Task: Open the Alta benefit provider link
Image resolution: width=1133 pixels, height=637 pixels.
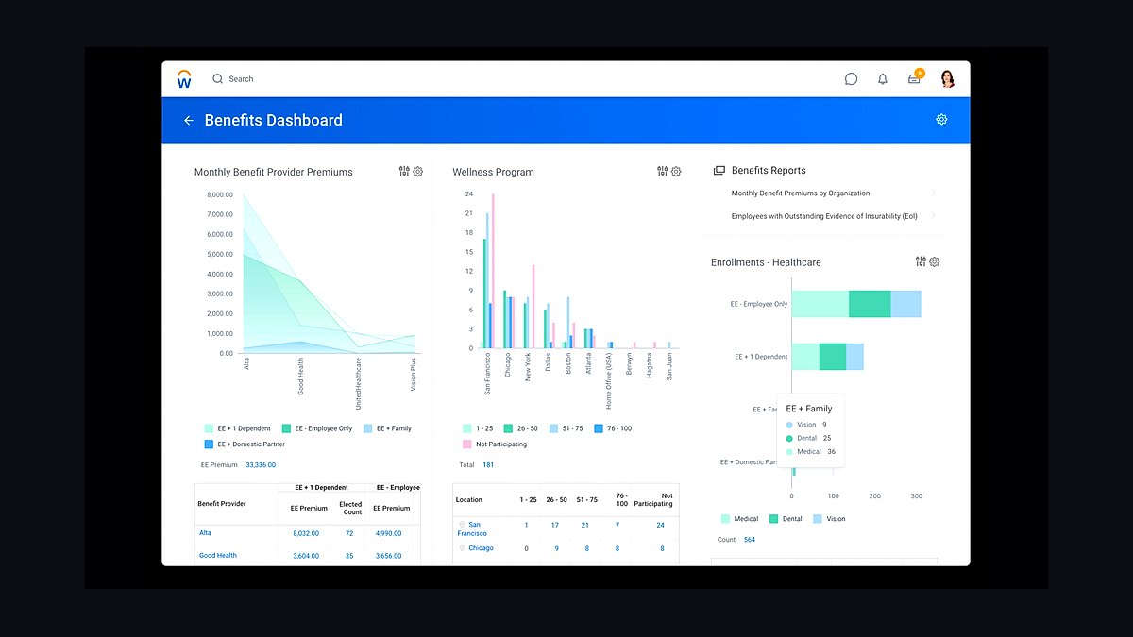Action: 205,533
